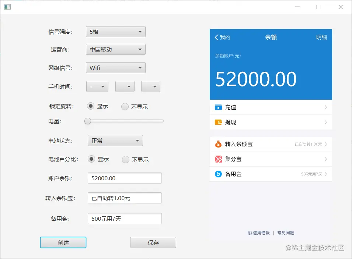352x259 pixels.
Task: Open the third 手机时间 dropdown
Action: click(x=151, y=86)
